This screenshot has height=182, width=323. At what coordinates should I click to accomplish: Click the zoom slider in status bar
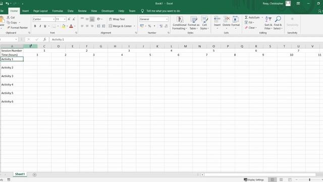tap(309, 180)
